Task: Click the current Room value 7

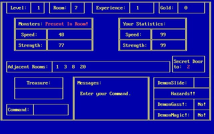Action: [x=76, y=8]
